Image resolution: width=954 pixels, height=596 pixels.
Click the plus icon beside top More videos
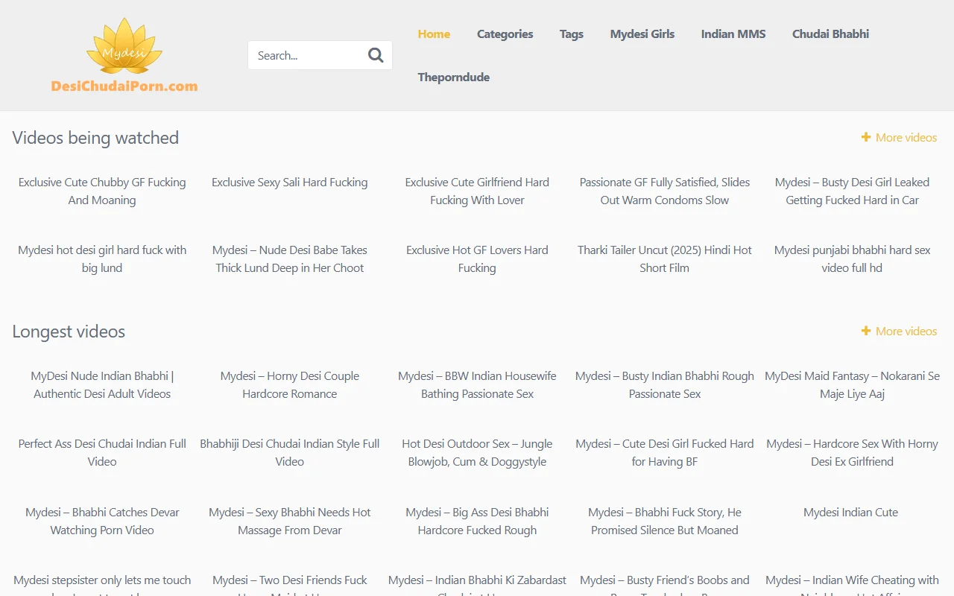coord(866,137)
